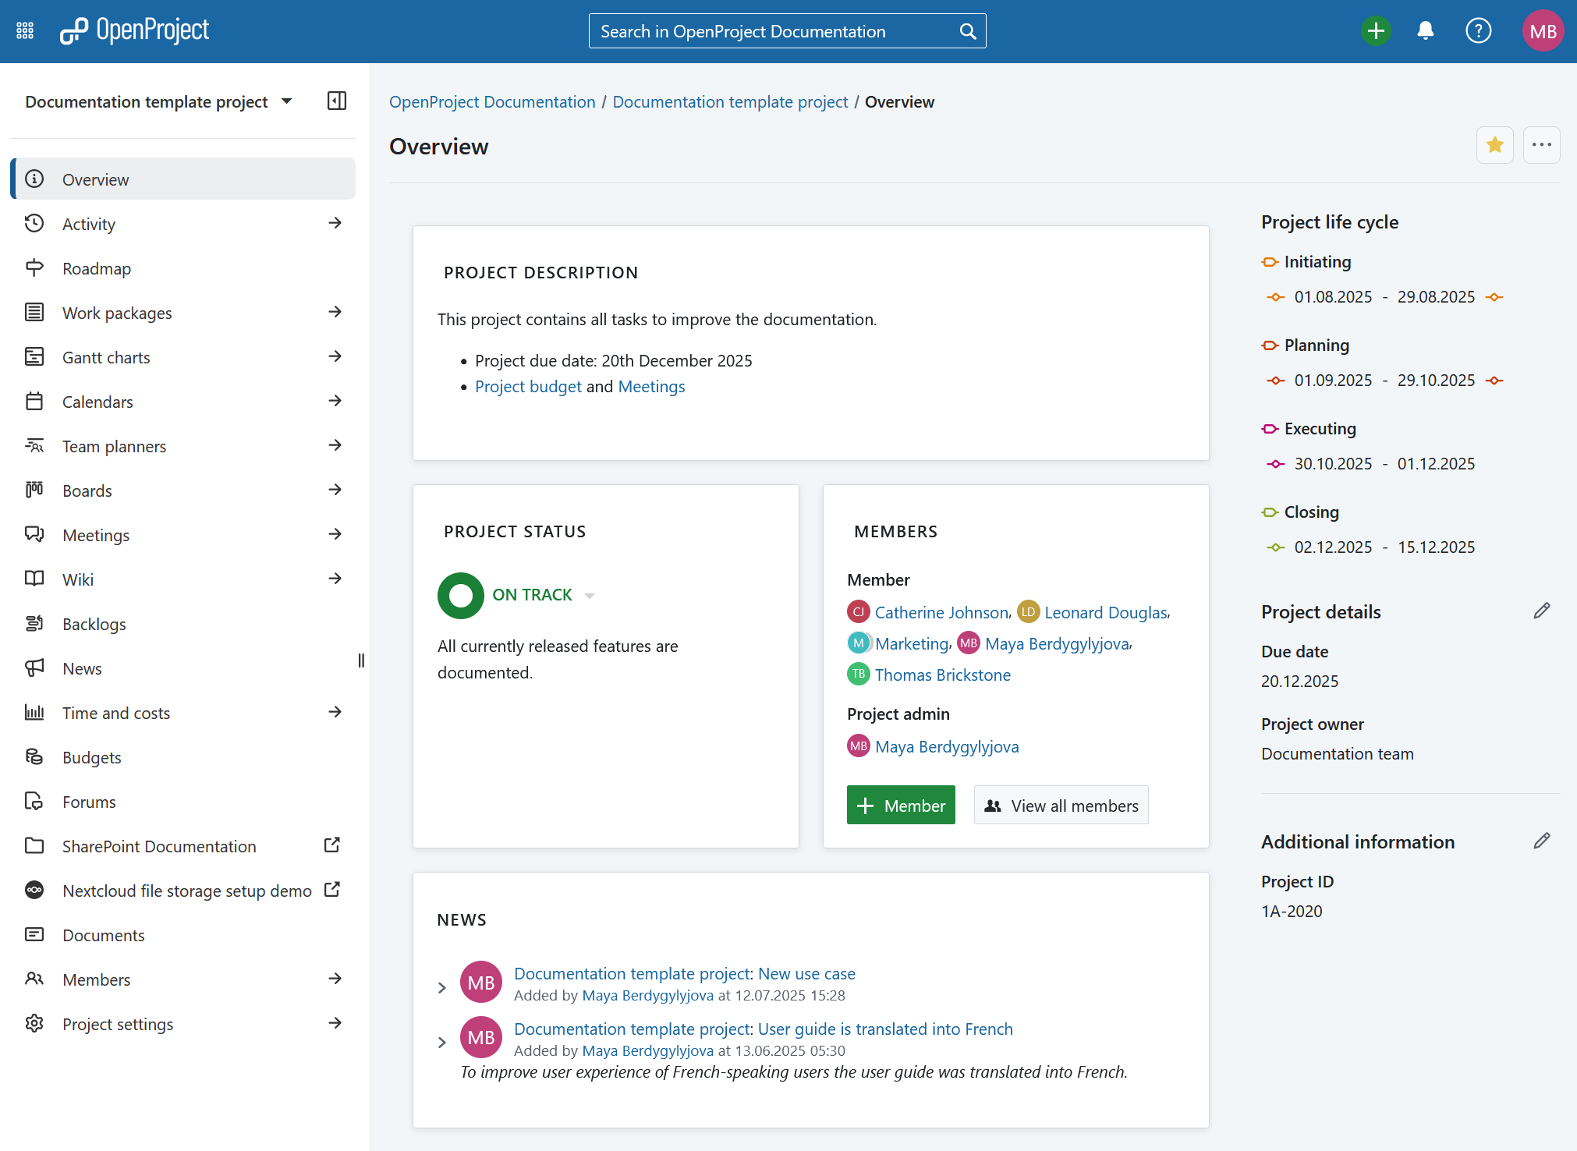This screenshot has width=1577, height=1151.
Task: Click the green + Member button
Action: pos(901,806)
